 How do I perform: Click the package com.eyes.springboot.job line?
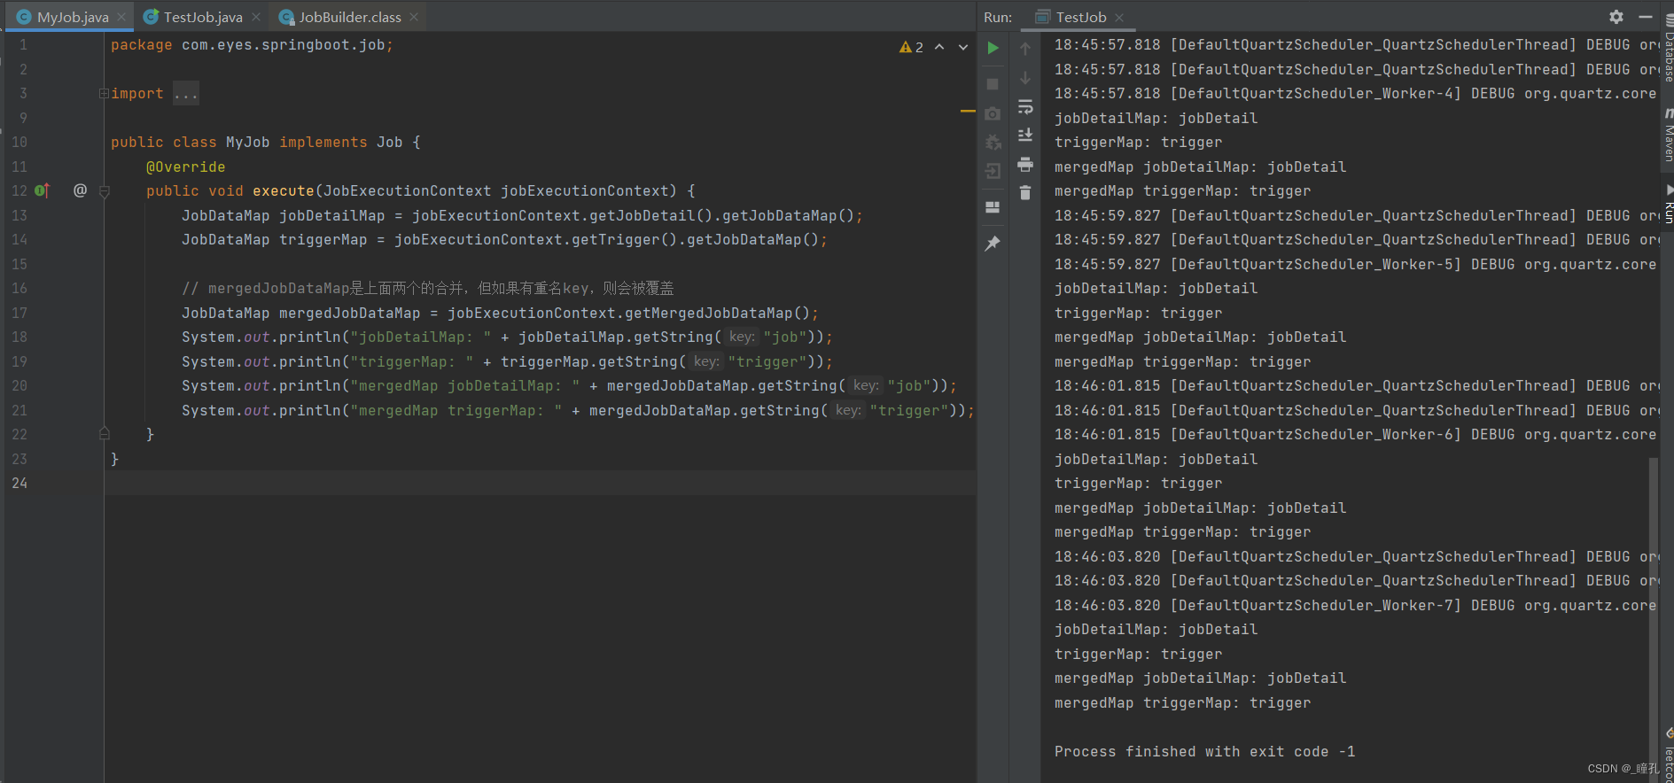[252, 44]
